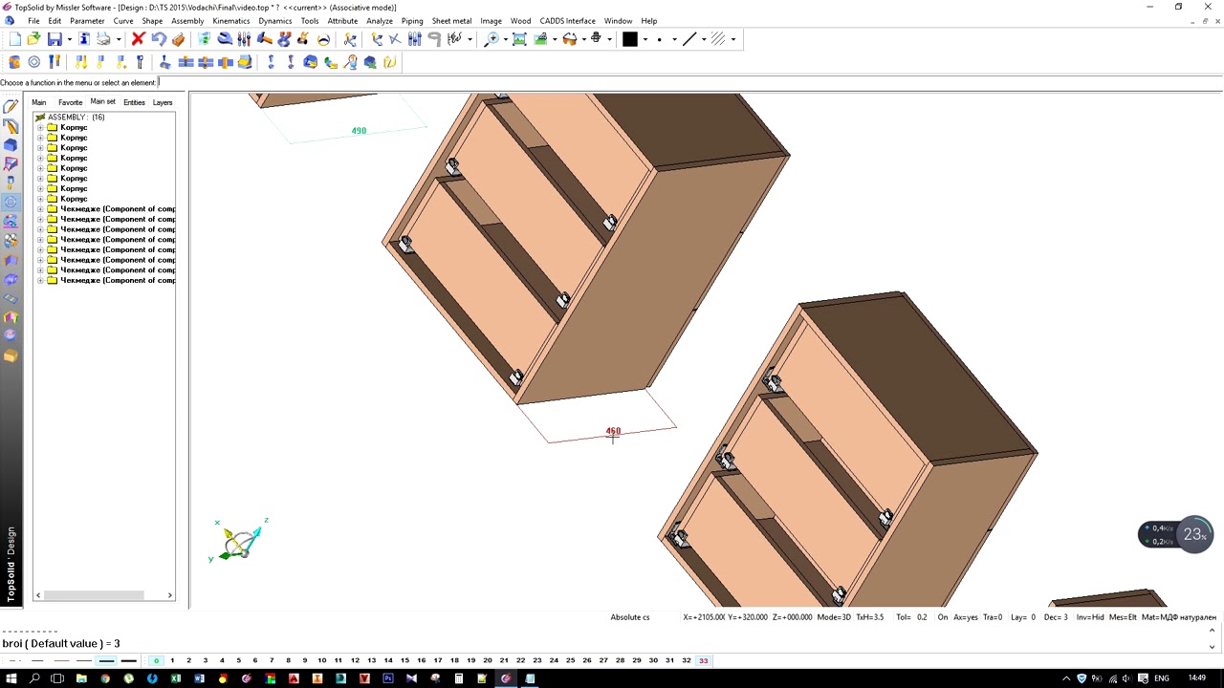1224x688 pixels.
Task: Click the gray hook icon in toolbar
Action: (x=434, y=39)
